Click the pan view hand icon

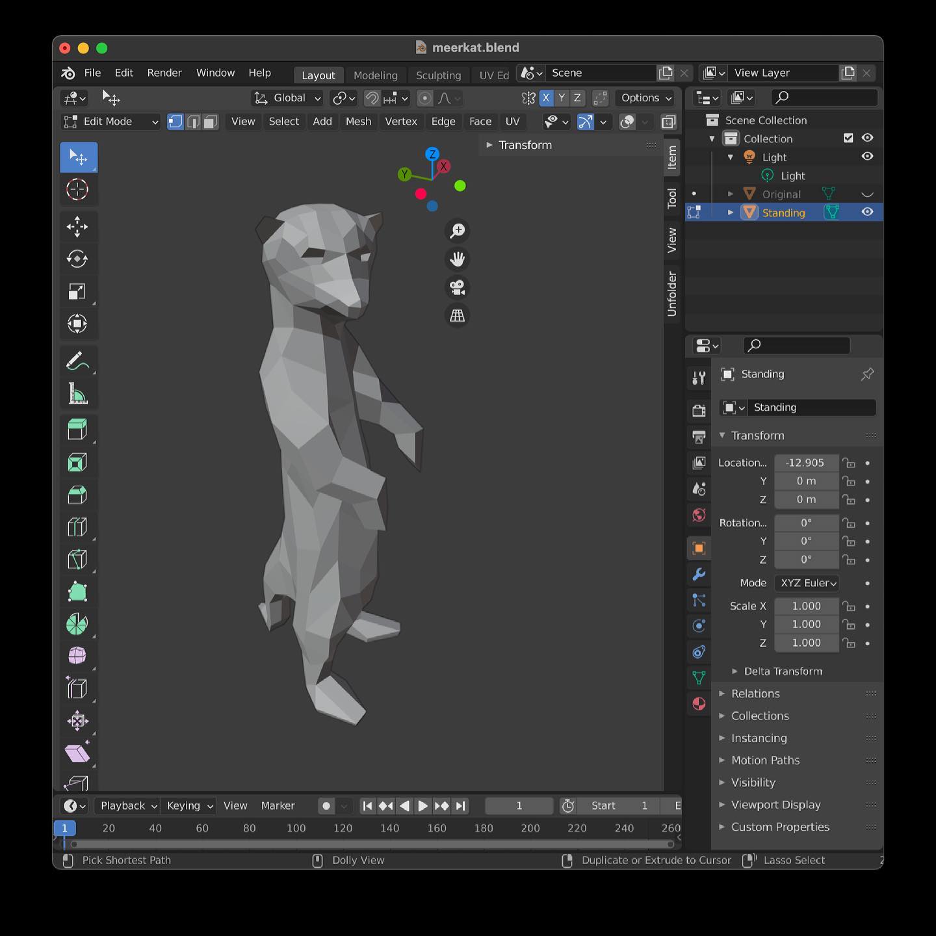pos(458,259)
